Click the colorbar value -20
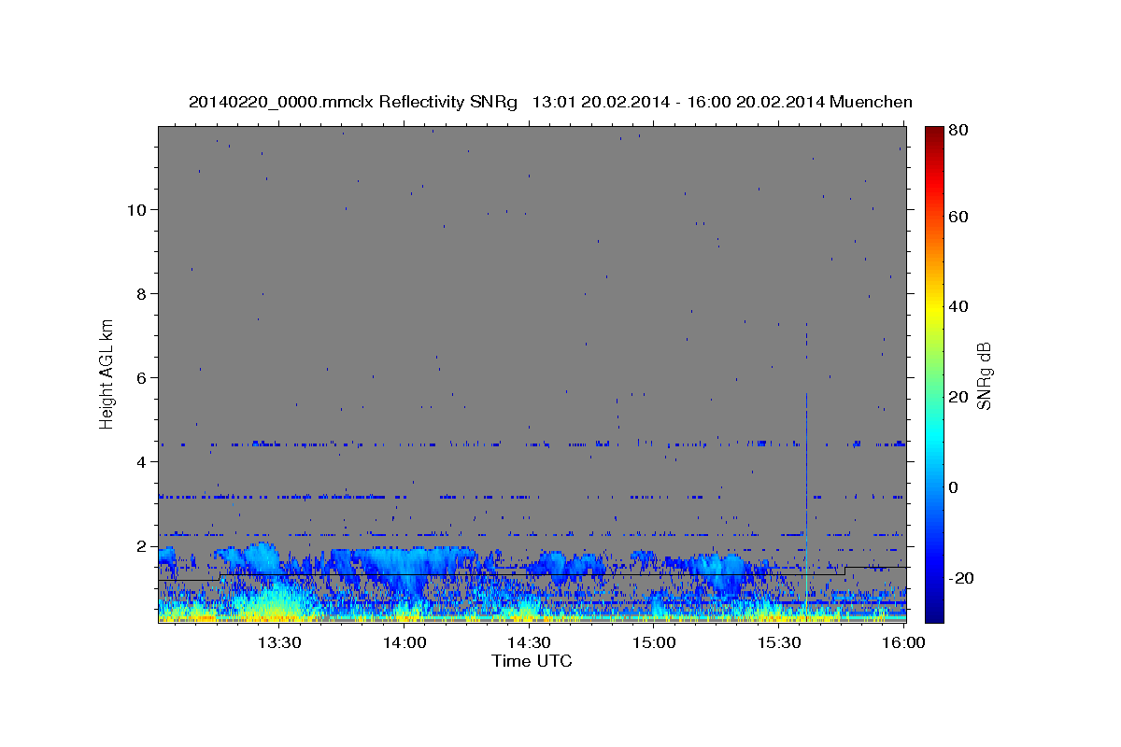1121x747 pixels. pyautogui.click(x=961, y=578)
